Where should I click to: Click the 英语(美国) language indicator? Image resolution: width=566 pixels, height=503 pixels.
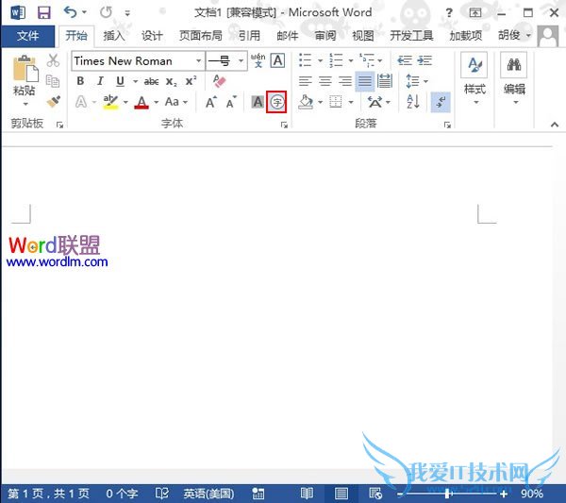pyautogui.click(x=208, y=494)
